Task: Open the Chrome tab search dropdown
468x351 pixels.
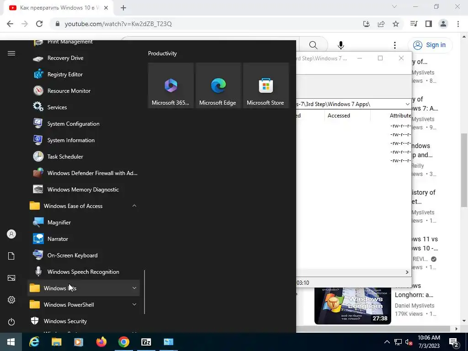Action: coord(394,6)
